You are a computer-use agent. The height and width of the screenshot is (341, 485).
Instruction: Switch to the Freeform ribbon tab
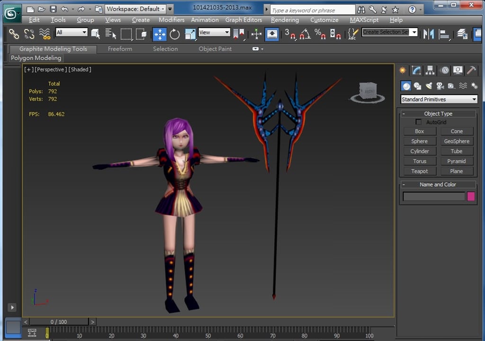tap(120, 49)
